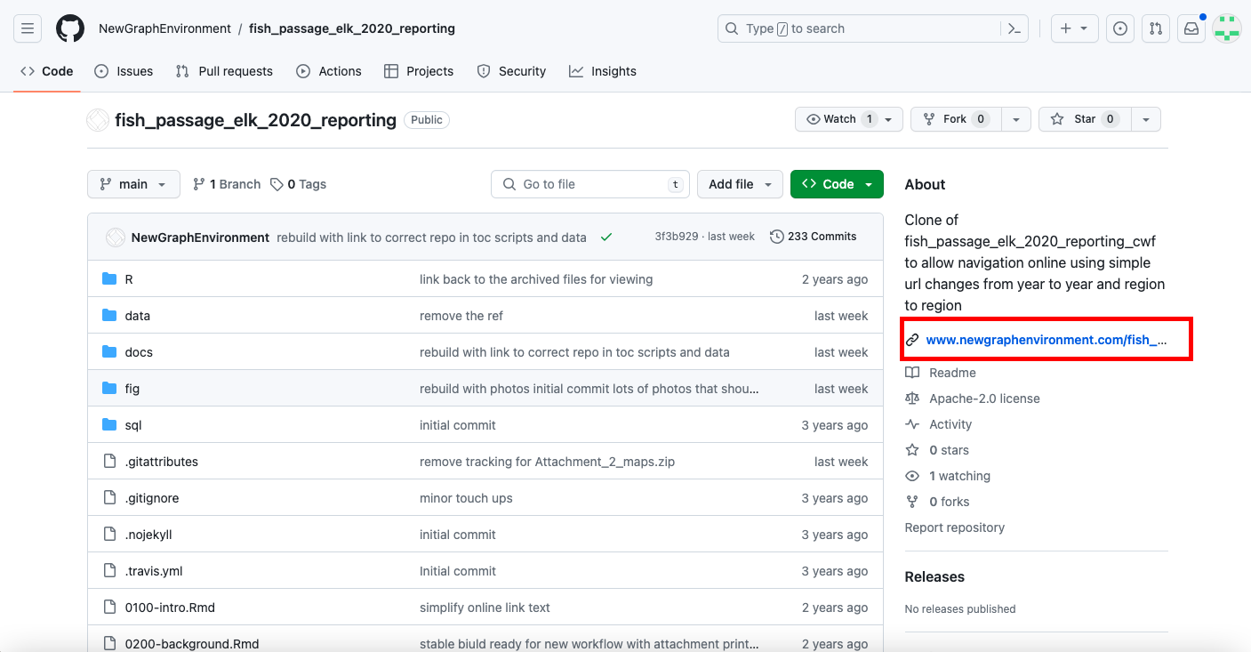Open the 0200-background.Rmd file

point(192,644)
